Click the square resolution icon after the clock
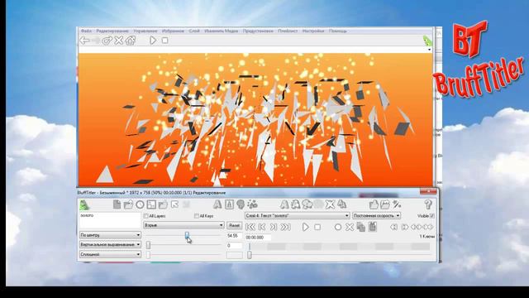529x298 pixels. click(151, 204)
